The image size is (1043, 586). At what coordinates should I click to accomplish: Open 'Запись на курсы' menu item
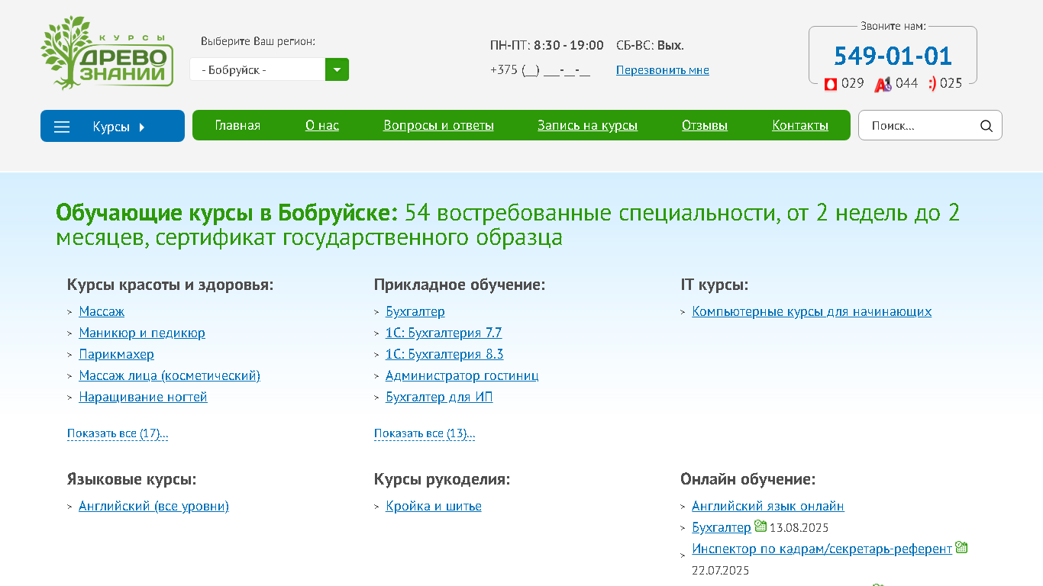click(x=587, y=125)
